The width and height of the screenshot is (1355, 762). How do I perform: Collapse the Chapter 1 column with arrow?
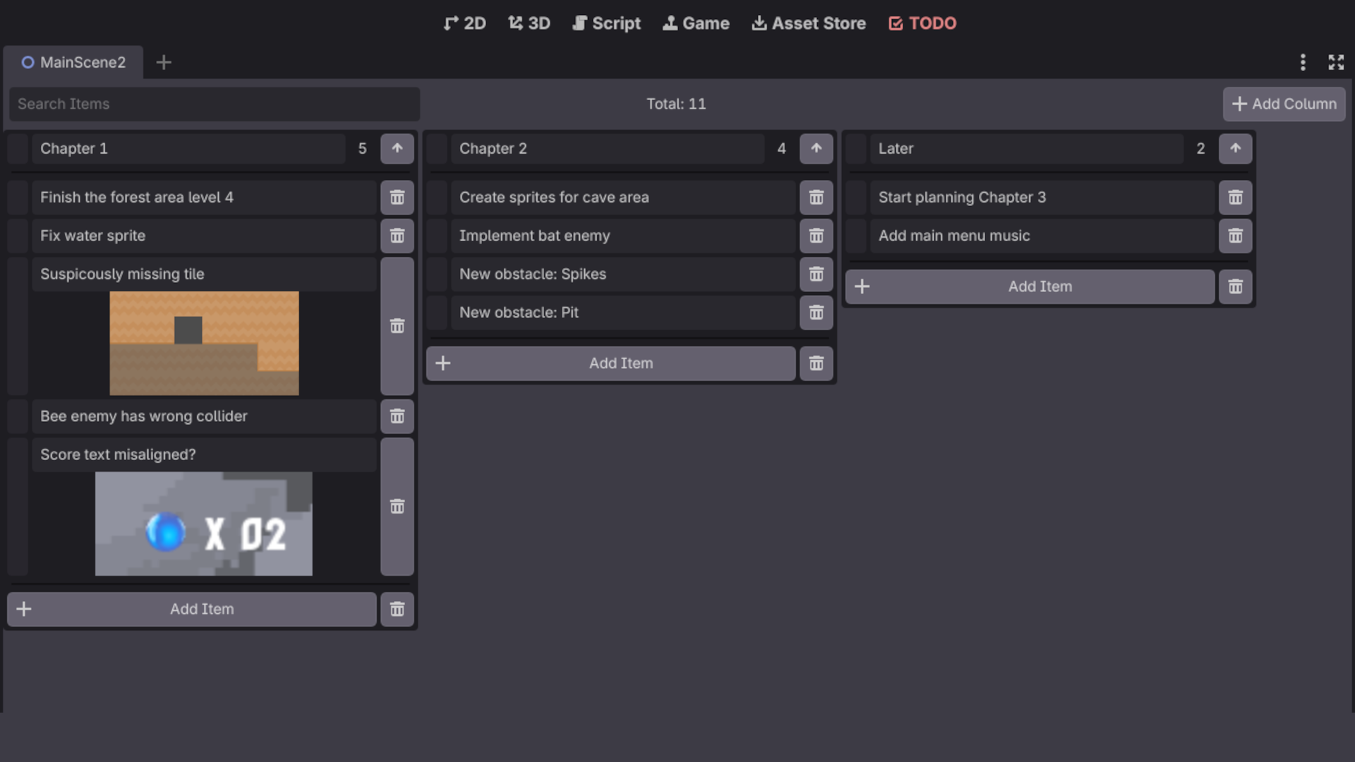[397, 149]
